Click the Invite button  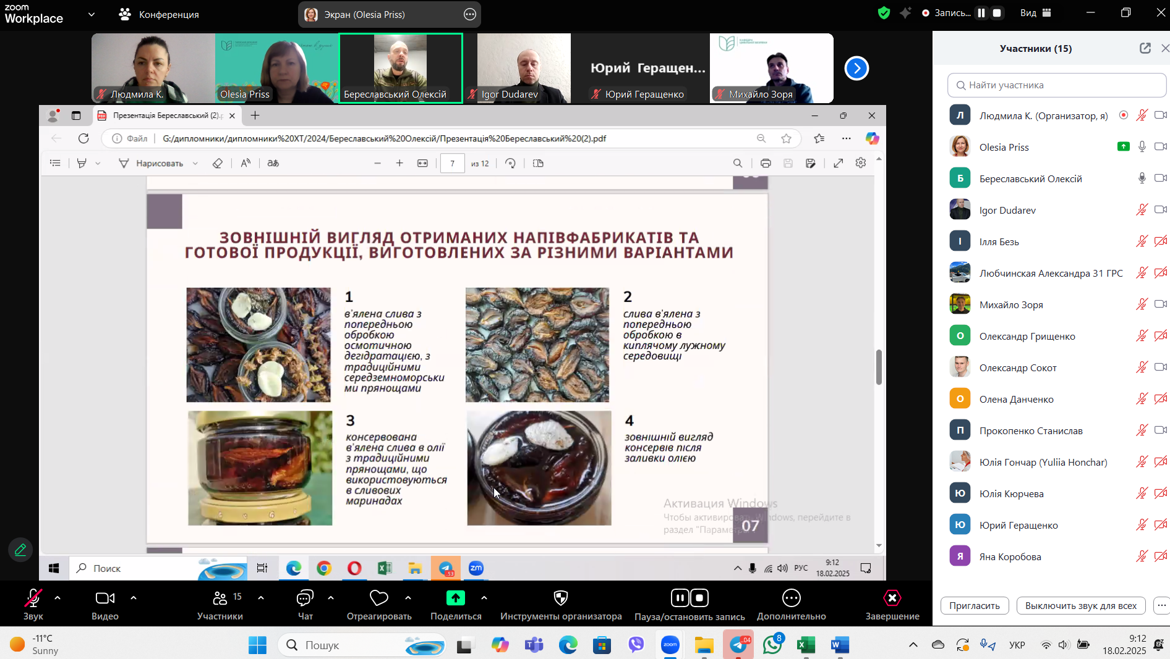click(974, 605)
